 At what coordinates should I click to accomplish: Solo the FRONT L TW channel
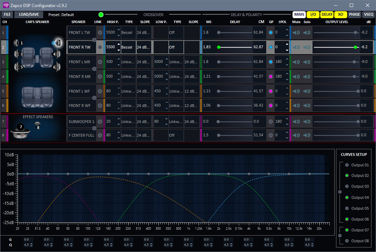point(307,33)
